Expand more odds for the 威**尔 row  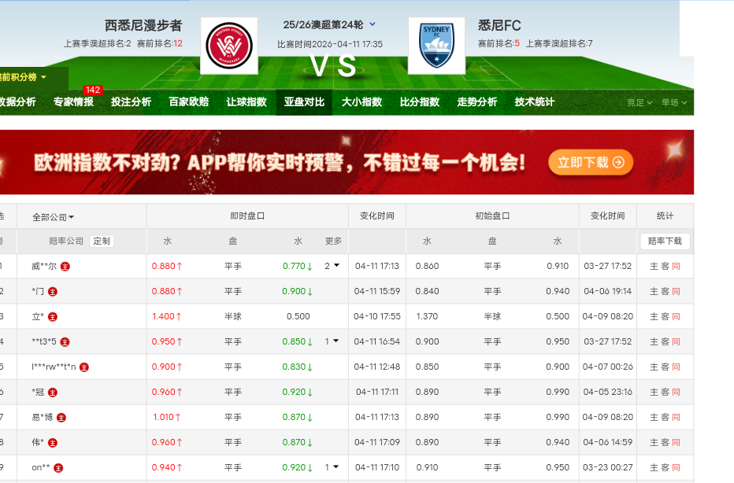[x=332, y=266]
